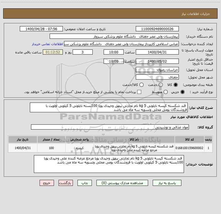The image size is (221, 214).
Task: Click row number cell 1
Action: [x=208, y=148]
